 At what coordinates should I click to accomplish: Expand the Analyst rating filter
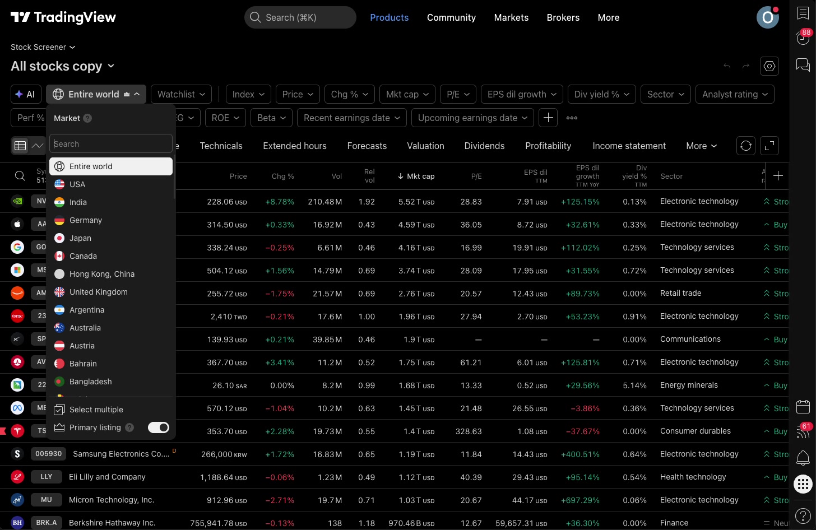[x=735, y=94]
